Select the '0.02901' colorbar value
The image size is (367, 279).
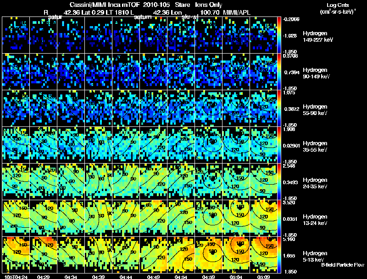coord(291,146)
